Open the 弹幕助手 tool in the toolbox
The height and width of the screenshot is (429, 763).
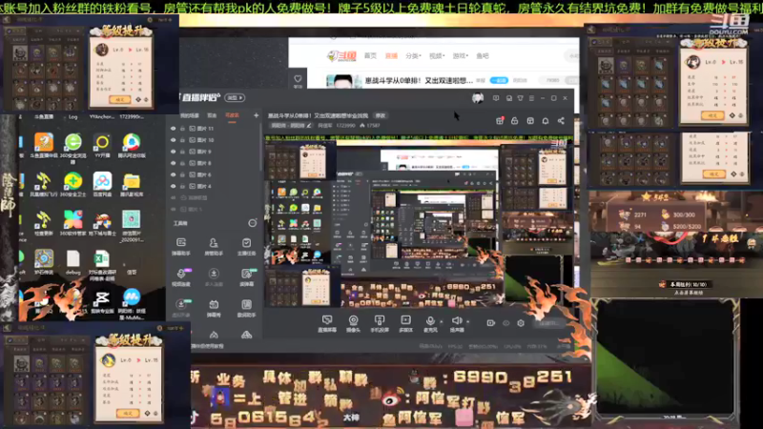pyautogui.click(x=181, y=246)
